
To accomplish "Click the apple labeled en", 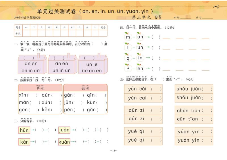I will click(140, 68).
